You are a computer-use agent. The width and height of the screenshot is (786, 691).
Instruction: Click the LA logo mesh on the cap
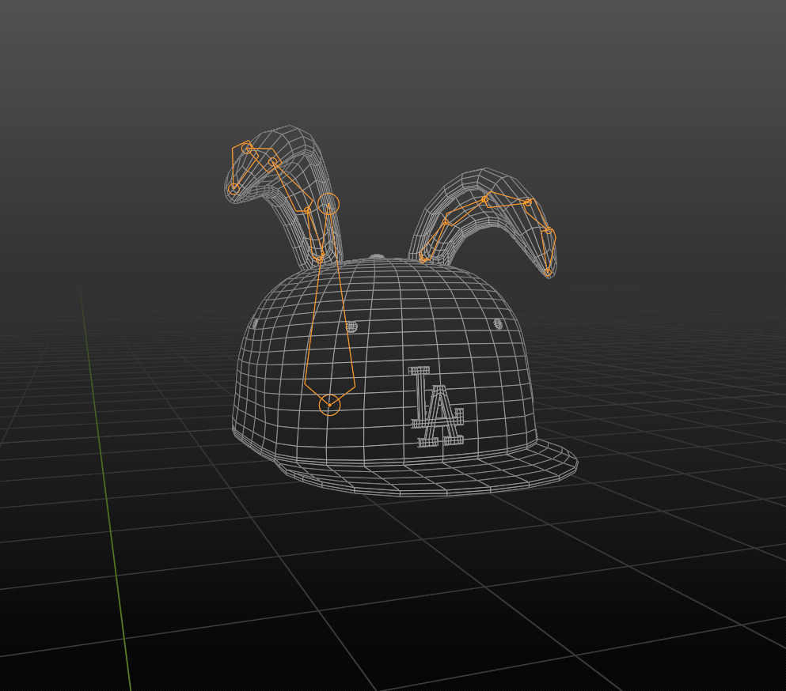click(437, 406)
